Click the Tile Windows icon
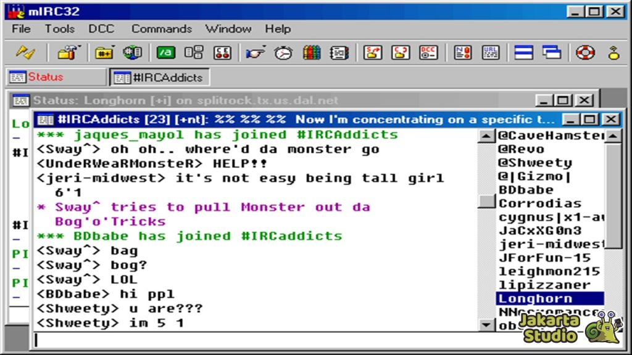This screenshot has height=355, width=632. (x=523, y=52)
